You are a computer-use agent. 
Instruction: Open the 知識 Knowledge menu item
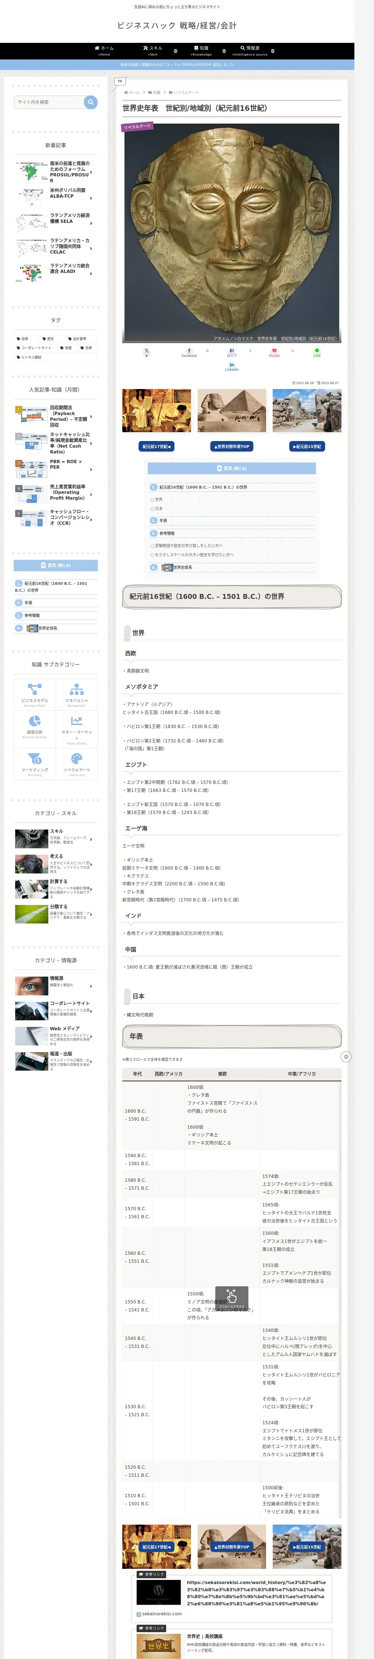coord(201,51)
